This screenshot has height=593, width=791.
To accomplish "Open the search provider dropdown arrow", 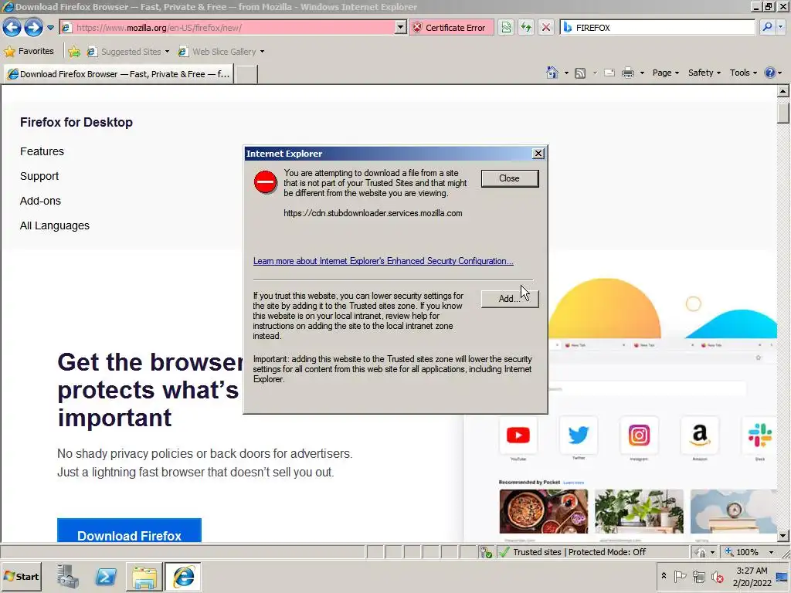I will pos(782,28).
